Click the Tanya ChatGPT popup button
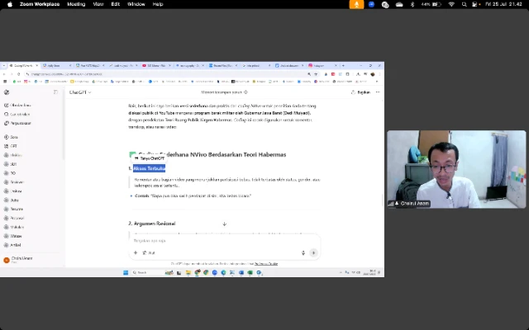This screenshot has width=529, height=330. (150, 158)
